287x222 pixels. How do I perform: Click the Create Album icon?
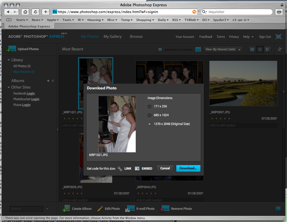66,209
